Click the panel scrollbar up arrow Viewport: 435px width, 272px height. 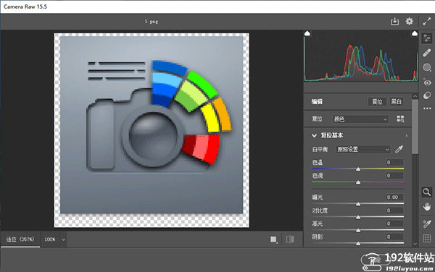[415, 96]
